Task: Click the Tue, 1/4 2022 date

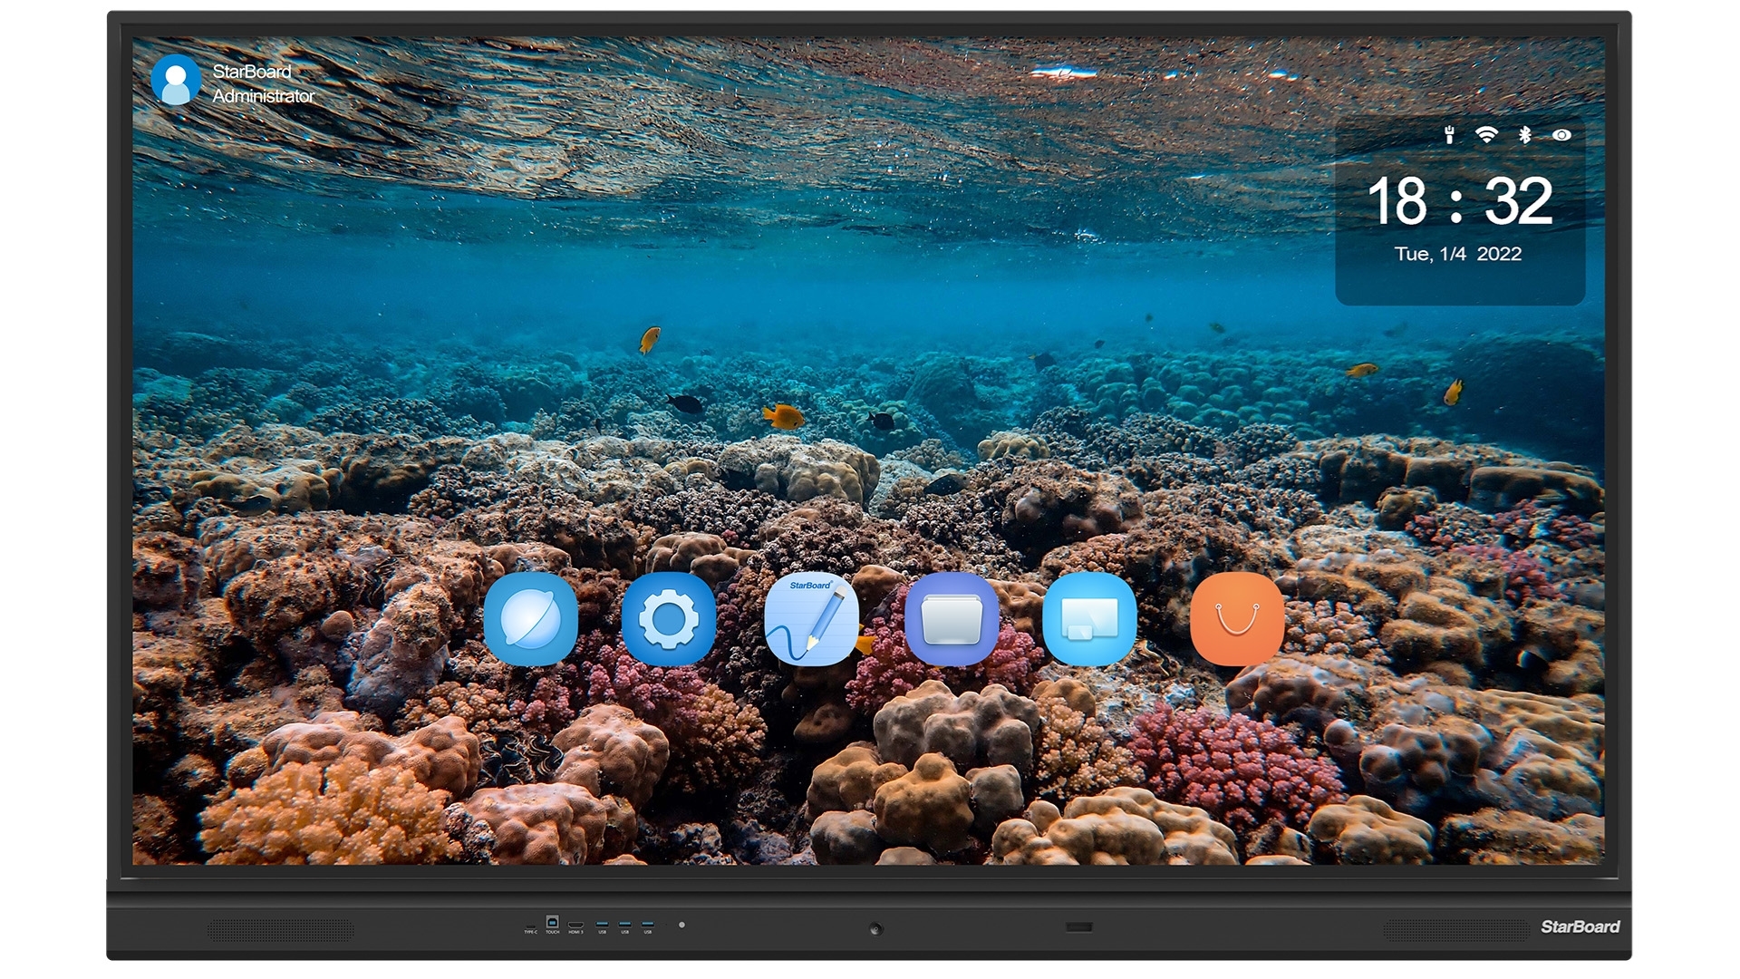Action: click(1458, 254)
